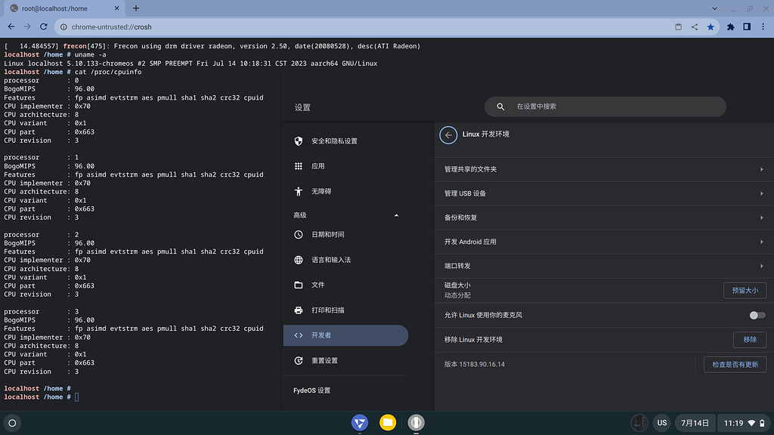Open the side panel icon in toolbar
The image size is (774, 435).
tap(746, 26)
